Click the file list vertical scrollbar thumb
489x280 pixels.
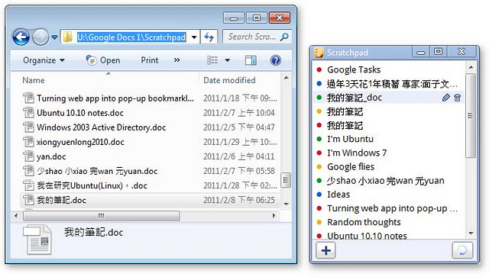pos(286,180)
